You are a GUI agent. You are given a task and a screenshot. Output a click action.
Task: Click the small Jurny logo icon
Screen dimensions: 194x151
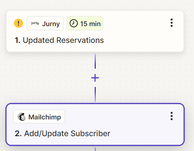(x=35, y=23)
